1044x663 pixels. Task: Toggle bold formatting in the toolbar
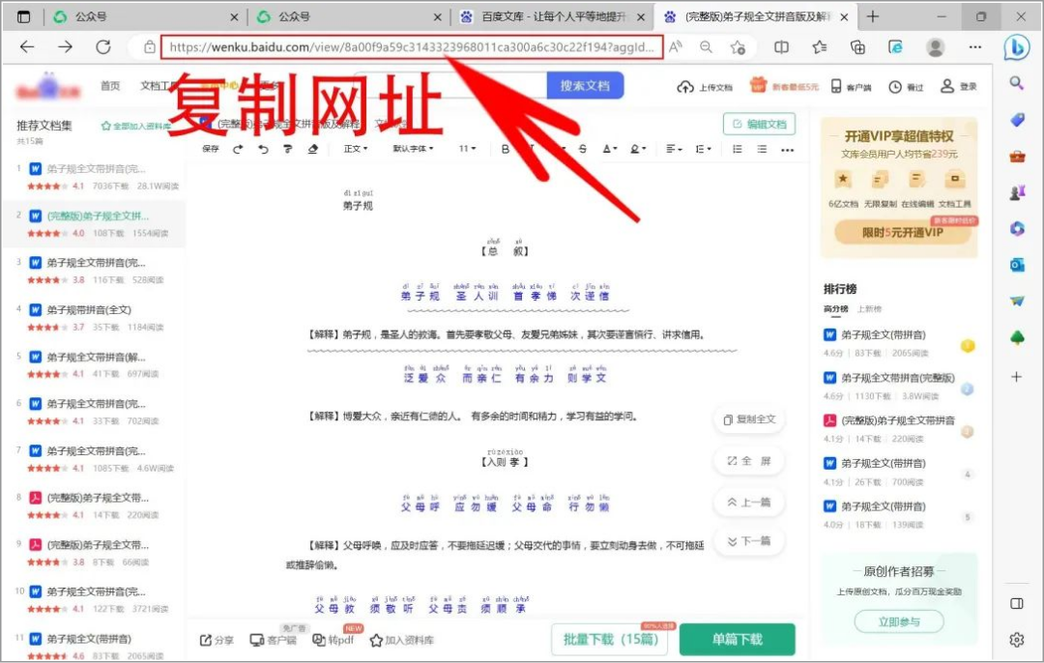[505, 148]
